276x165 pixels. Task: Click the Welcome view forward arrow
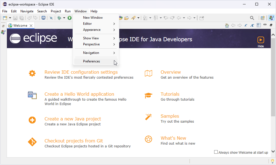coord(240,25)
